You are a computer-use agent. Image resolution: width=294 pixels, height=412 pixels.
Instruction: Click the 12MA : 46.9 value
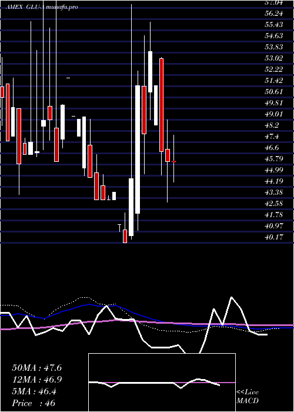pyautogui.click(x=36, y=380)
